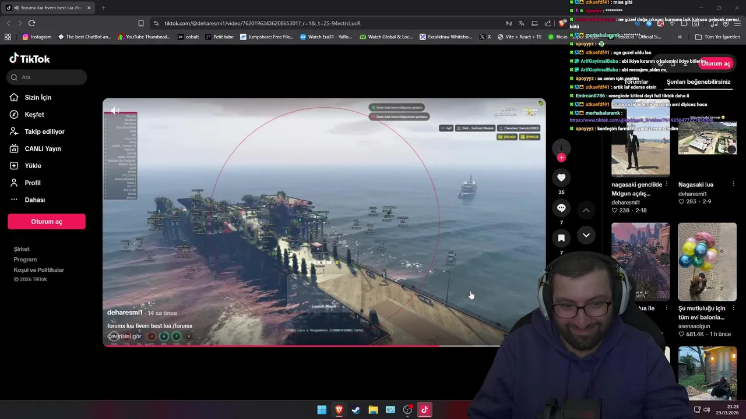Go to previous video with up chevron
Viewport: 746px width, 419px height.
pyautogui.click(x=586, y=210)
